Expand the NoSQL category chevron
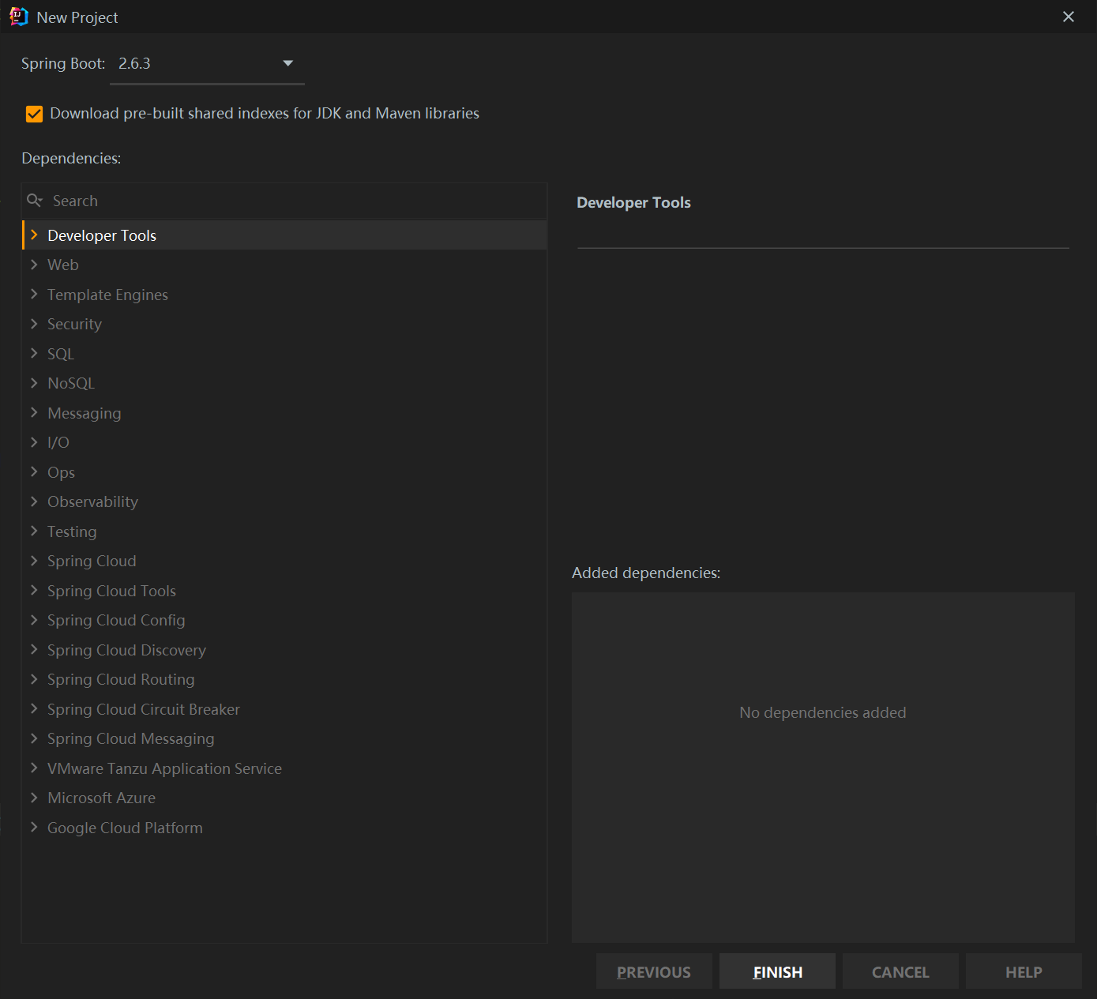This screenshot has width=1097, height=999. [34, 383]
